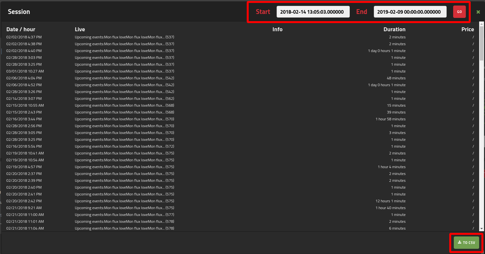Click the Session dialog title
Viewport: 485px width, 254px height.
click(19, 12)
